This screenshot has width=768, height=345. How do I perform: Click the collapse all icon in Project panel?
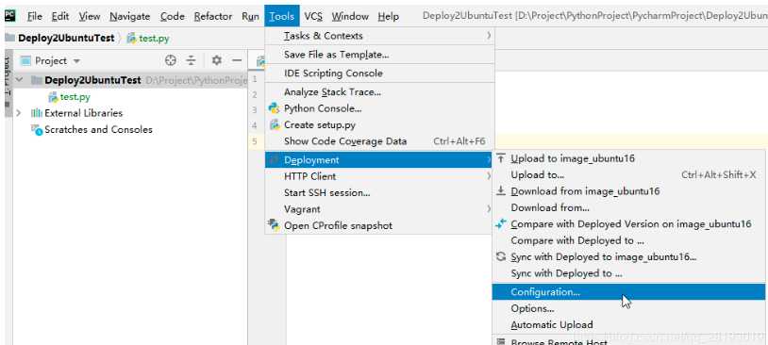click(x=191, y=60)
